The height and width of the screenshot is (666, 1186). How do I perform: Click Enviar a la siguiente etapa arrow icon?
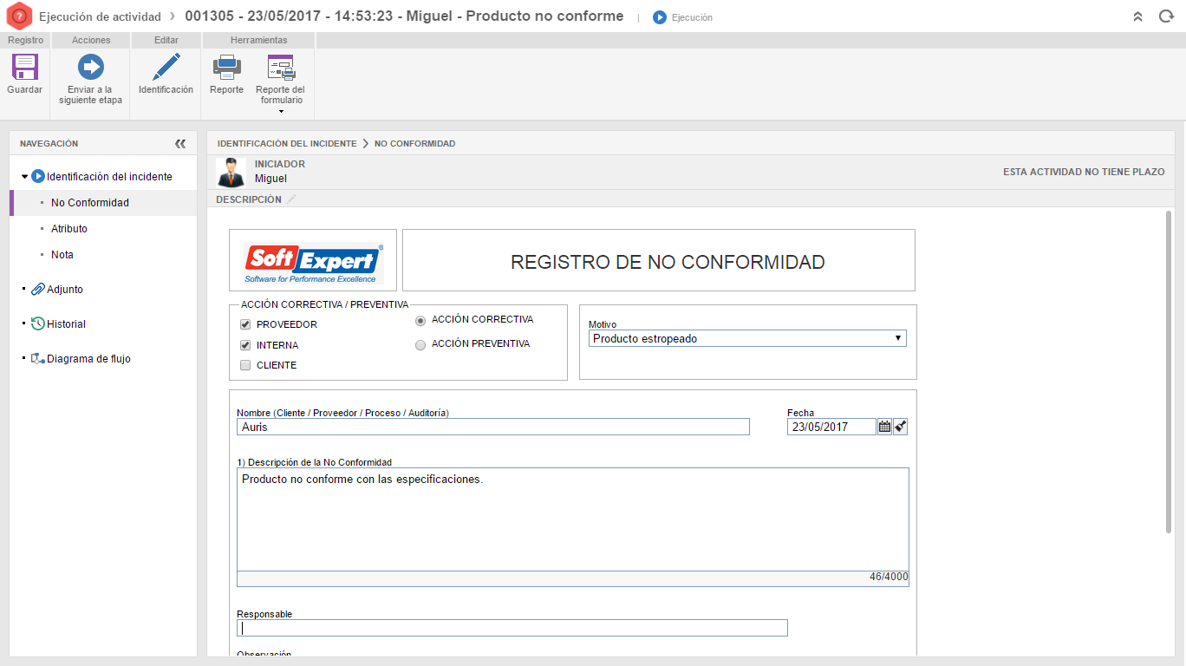click(90, 68)
